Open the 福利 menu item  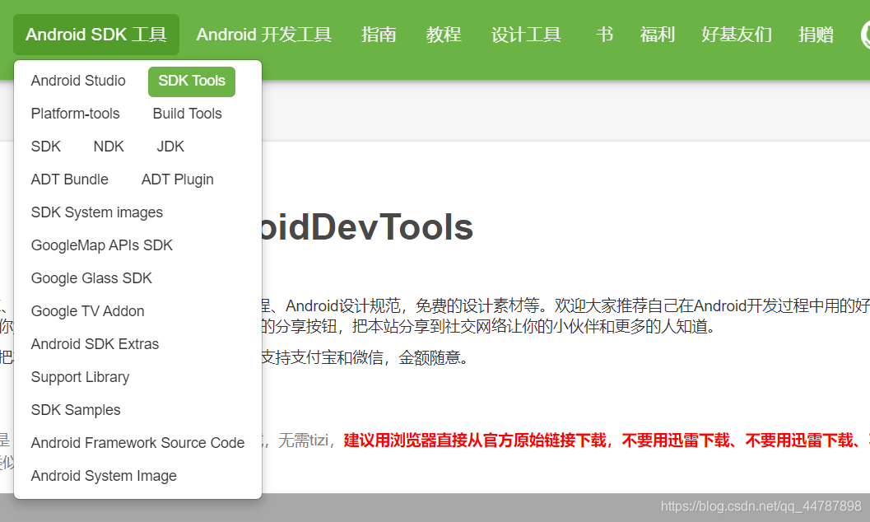click(x=658, y=35)
